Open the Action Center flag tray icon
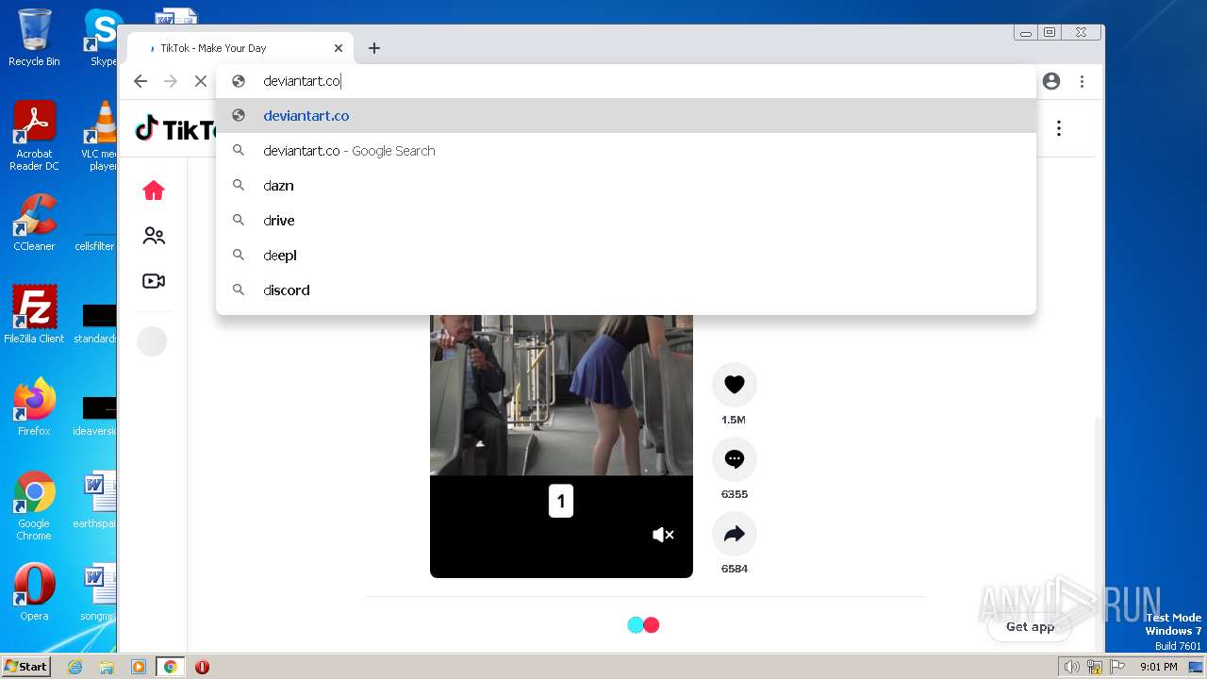 pos(1117,667)
